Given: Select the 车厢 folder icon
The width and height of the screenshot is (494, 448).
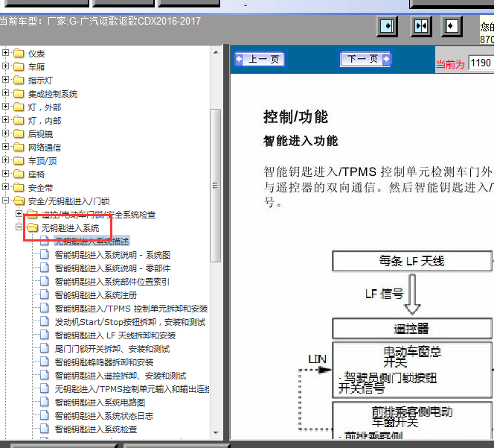Looking at the screenshot, I should tap(19, 66).
